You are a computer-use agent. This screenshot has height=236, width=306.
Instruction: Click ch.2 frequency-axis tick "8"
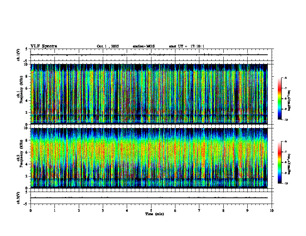pyautogui.click(x=27, y=140)
